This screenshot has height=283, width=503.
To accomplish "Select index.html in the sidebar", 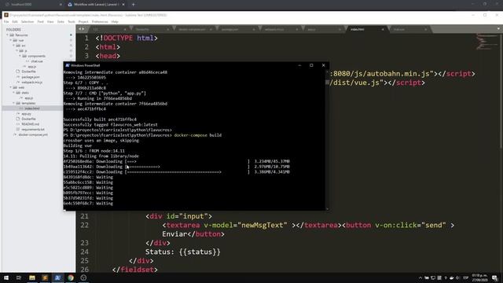I will [x=32, y=108].
